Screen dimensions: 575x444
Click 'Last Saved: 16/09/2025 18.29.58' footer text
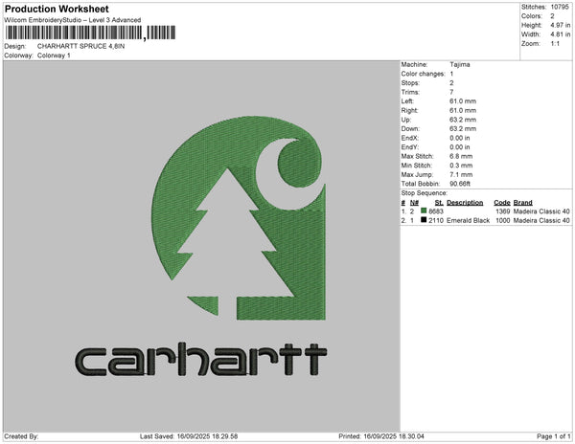189,436
